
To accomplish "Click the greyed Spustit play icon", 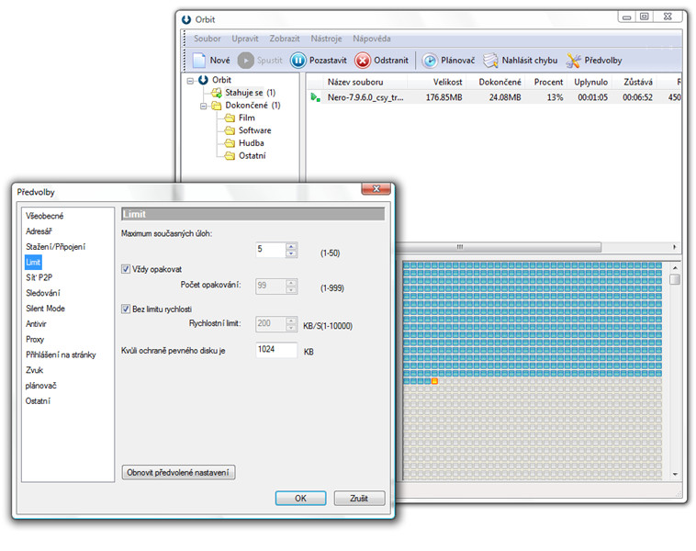I will [245, 60].
